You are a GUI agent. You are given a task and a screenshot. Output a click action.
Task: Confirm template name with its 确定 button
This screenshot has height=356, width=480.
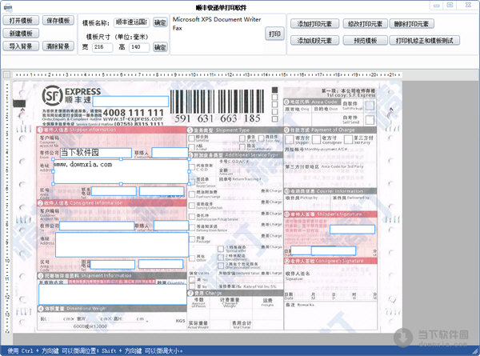click(160, 22)
